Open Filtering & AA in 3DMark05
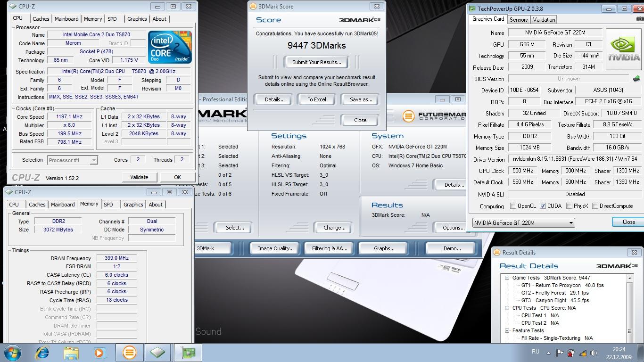This screenshot has width=644, height=362. [x=330, y=248]
